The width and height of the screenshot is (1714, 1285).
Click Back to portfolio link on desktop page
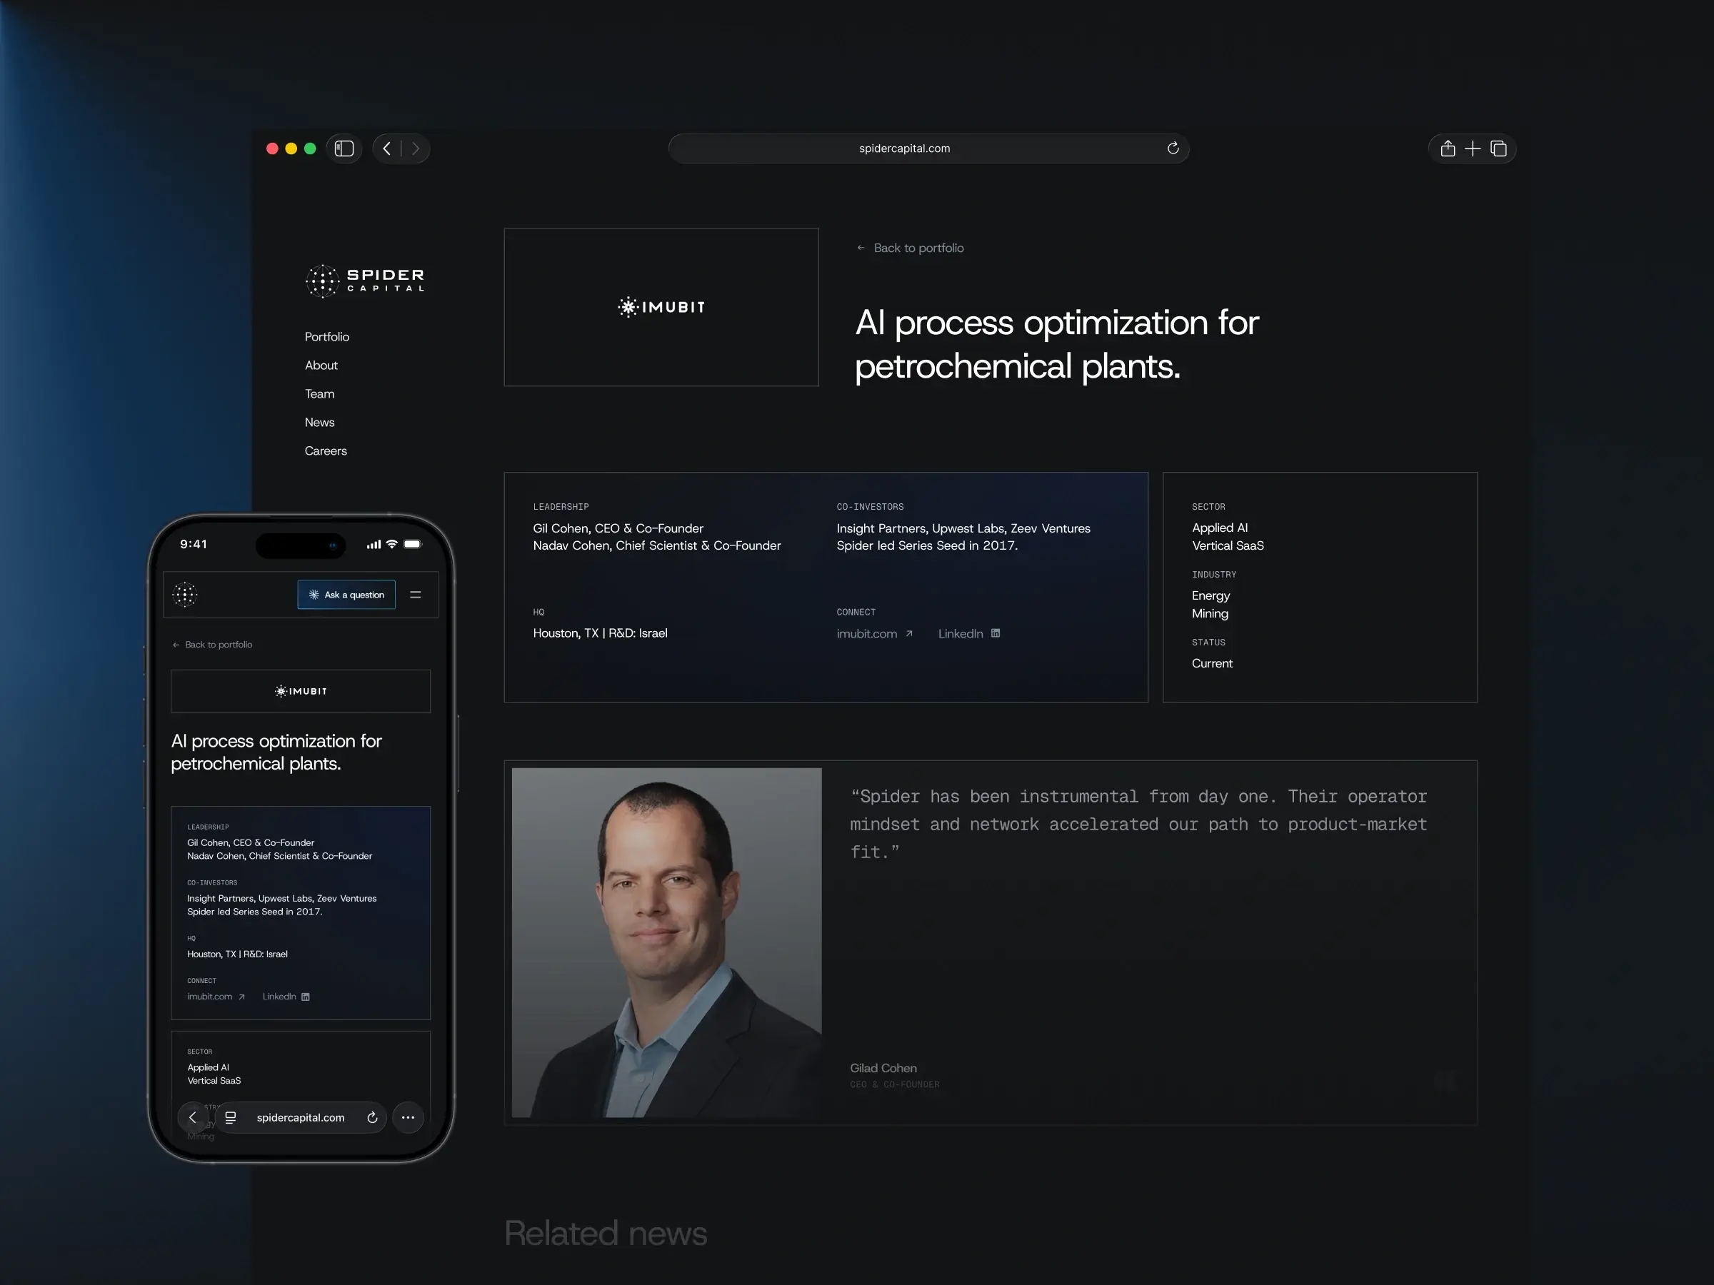pos(910,248)
